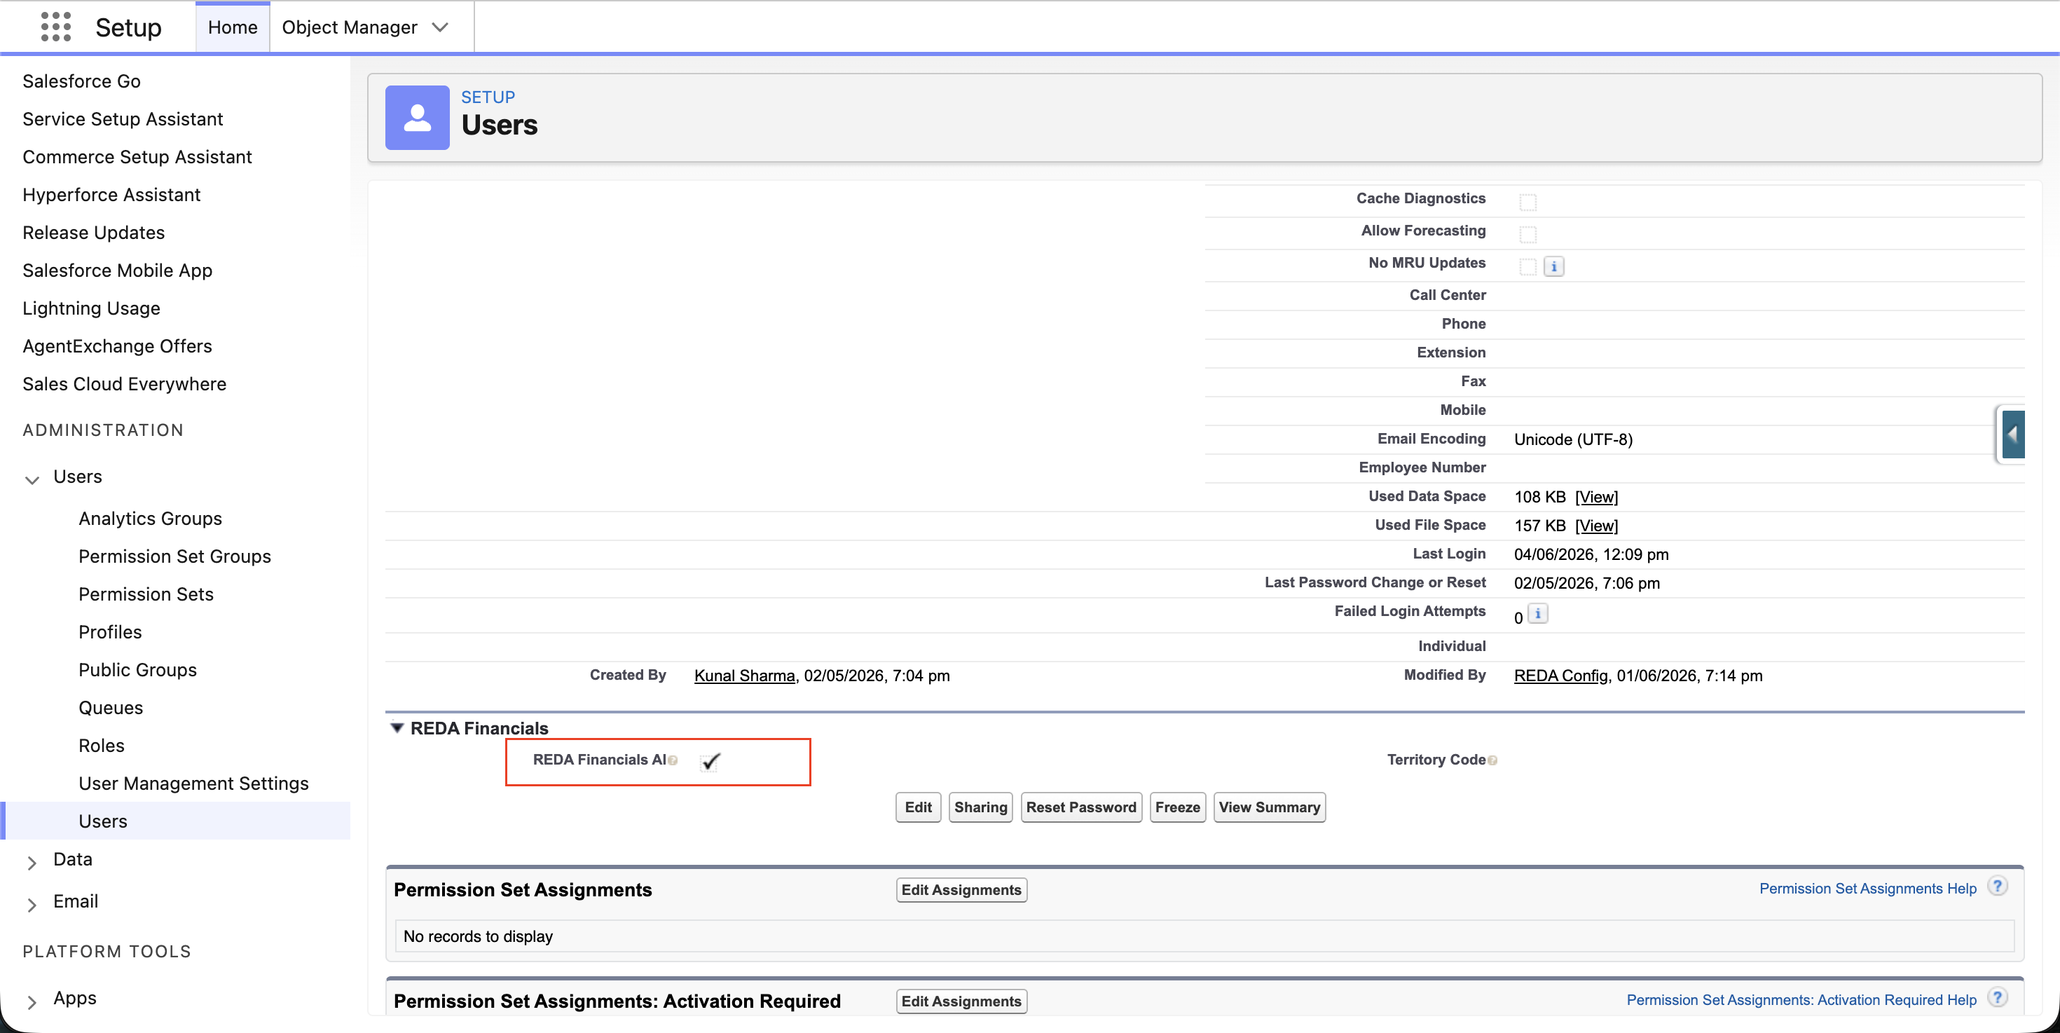Click help icon beside Territory Code label
Screen dimensions: 2060x1033
[1492, 760]
